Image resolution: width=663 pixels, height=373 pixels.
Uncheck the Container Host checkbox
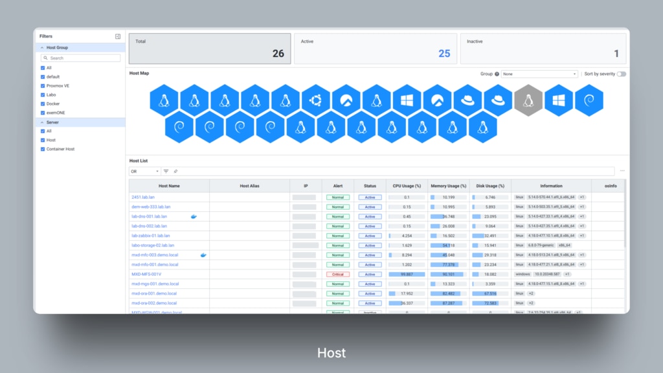tap(43, 149)
